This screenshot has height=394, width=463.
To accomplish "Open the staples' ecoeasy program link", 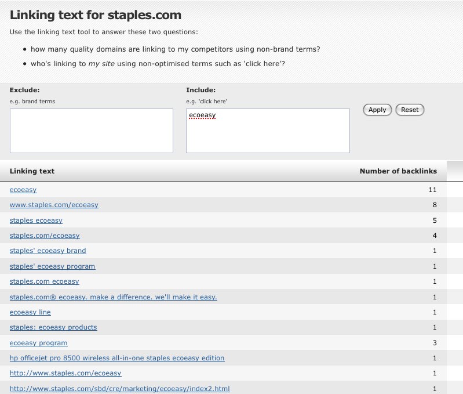I will (52, 266).
